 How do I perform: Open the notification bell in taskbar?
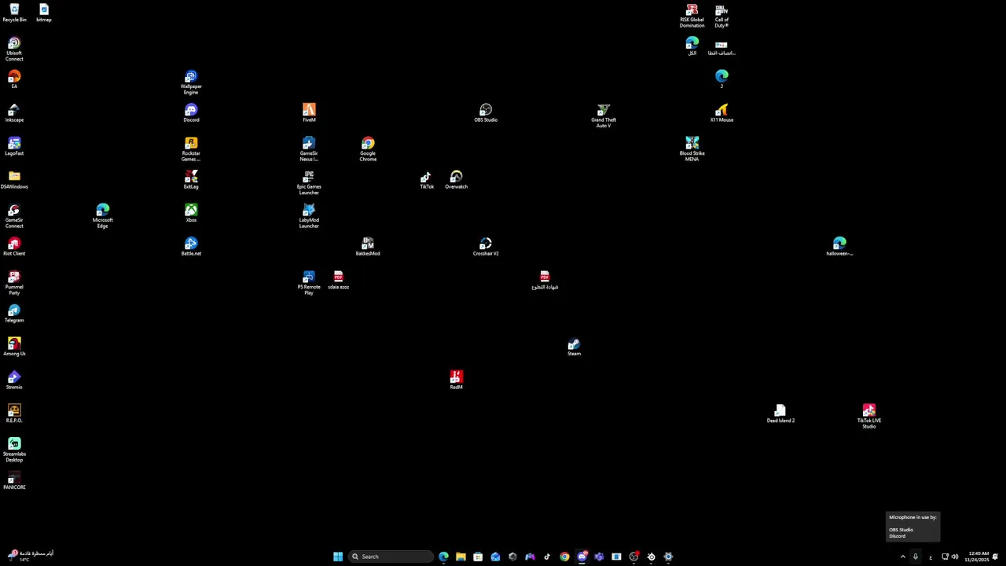995,557
